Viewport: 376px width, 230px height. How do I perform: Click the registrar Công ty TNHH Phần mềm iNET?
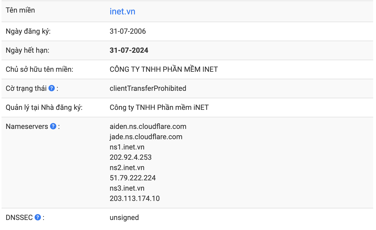(x=159, y=107)
